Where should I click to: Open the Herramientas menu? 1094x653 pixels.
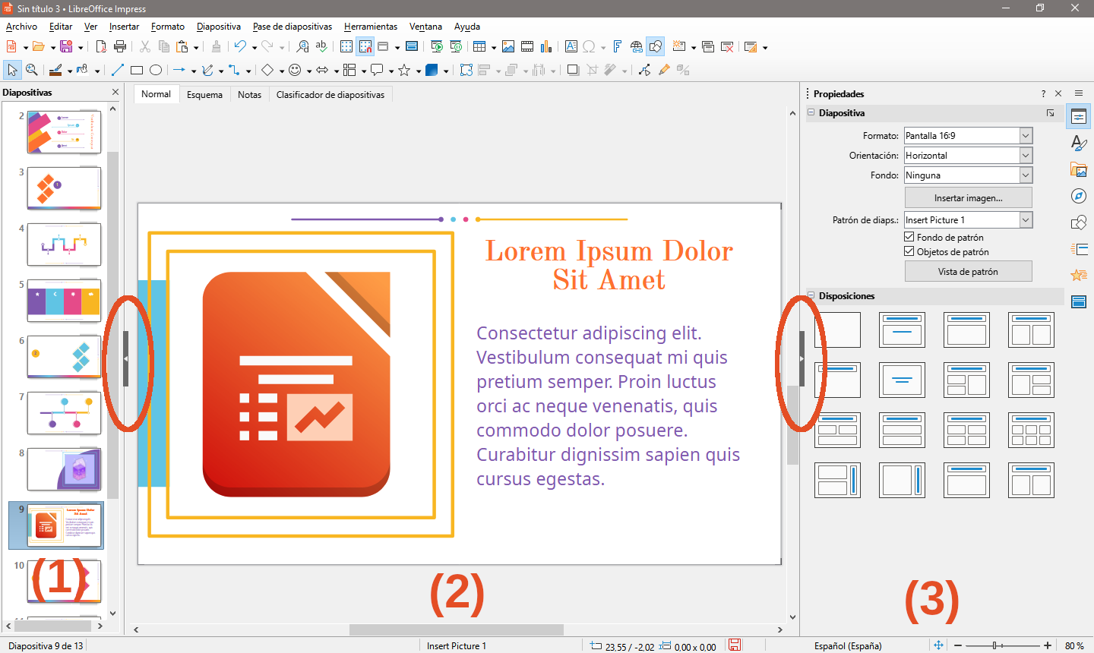point(371,27)
